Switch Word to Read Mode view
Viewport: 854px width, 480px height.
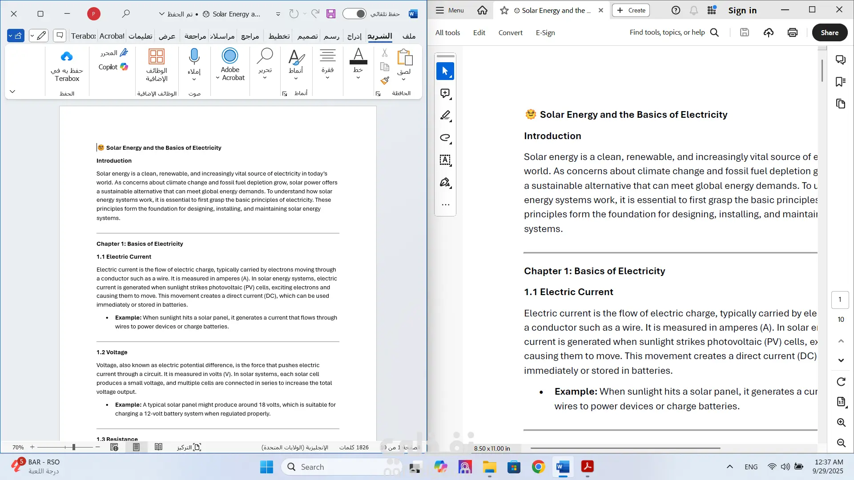point(158,447)
